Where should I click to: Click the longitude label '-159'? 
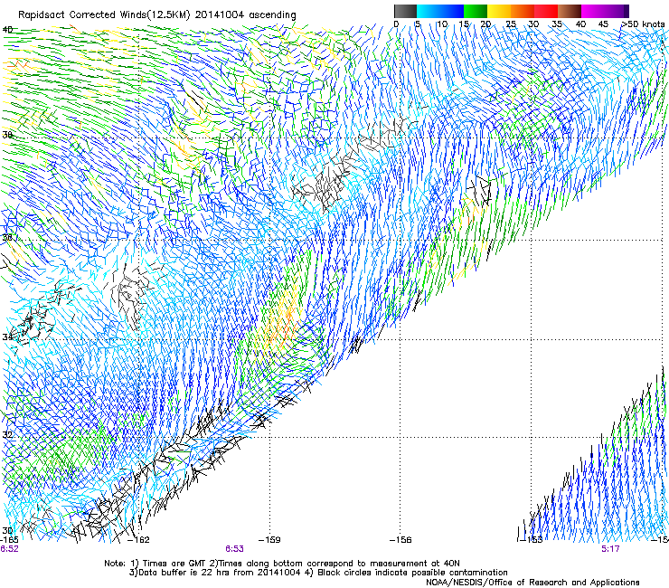coord(269,540)
